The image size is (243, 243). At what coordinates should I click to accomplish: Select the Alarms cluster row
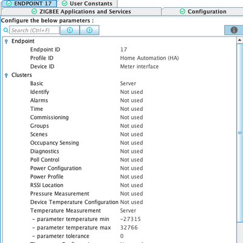[39, 100]
